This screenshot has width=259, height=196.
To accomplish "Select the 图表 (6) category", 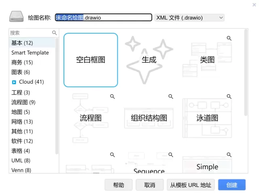I will (32, 72).
